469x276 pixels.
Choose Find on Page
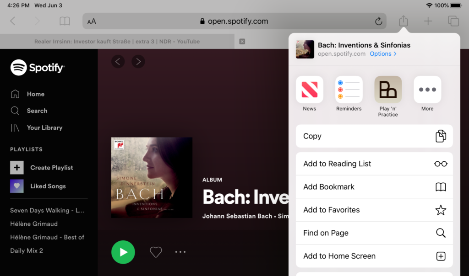click(x=374, y=233)
